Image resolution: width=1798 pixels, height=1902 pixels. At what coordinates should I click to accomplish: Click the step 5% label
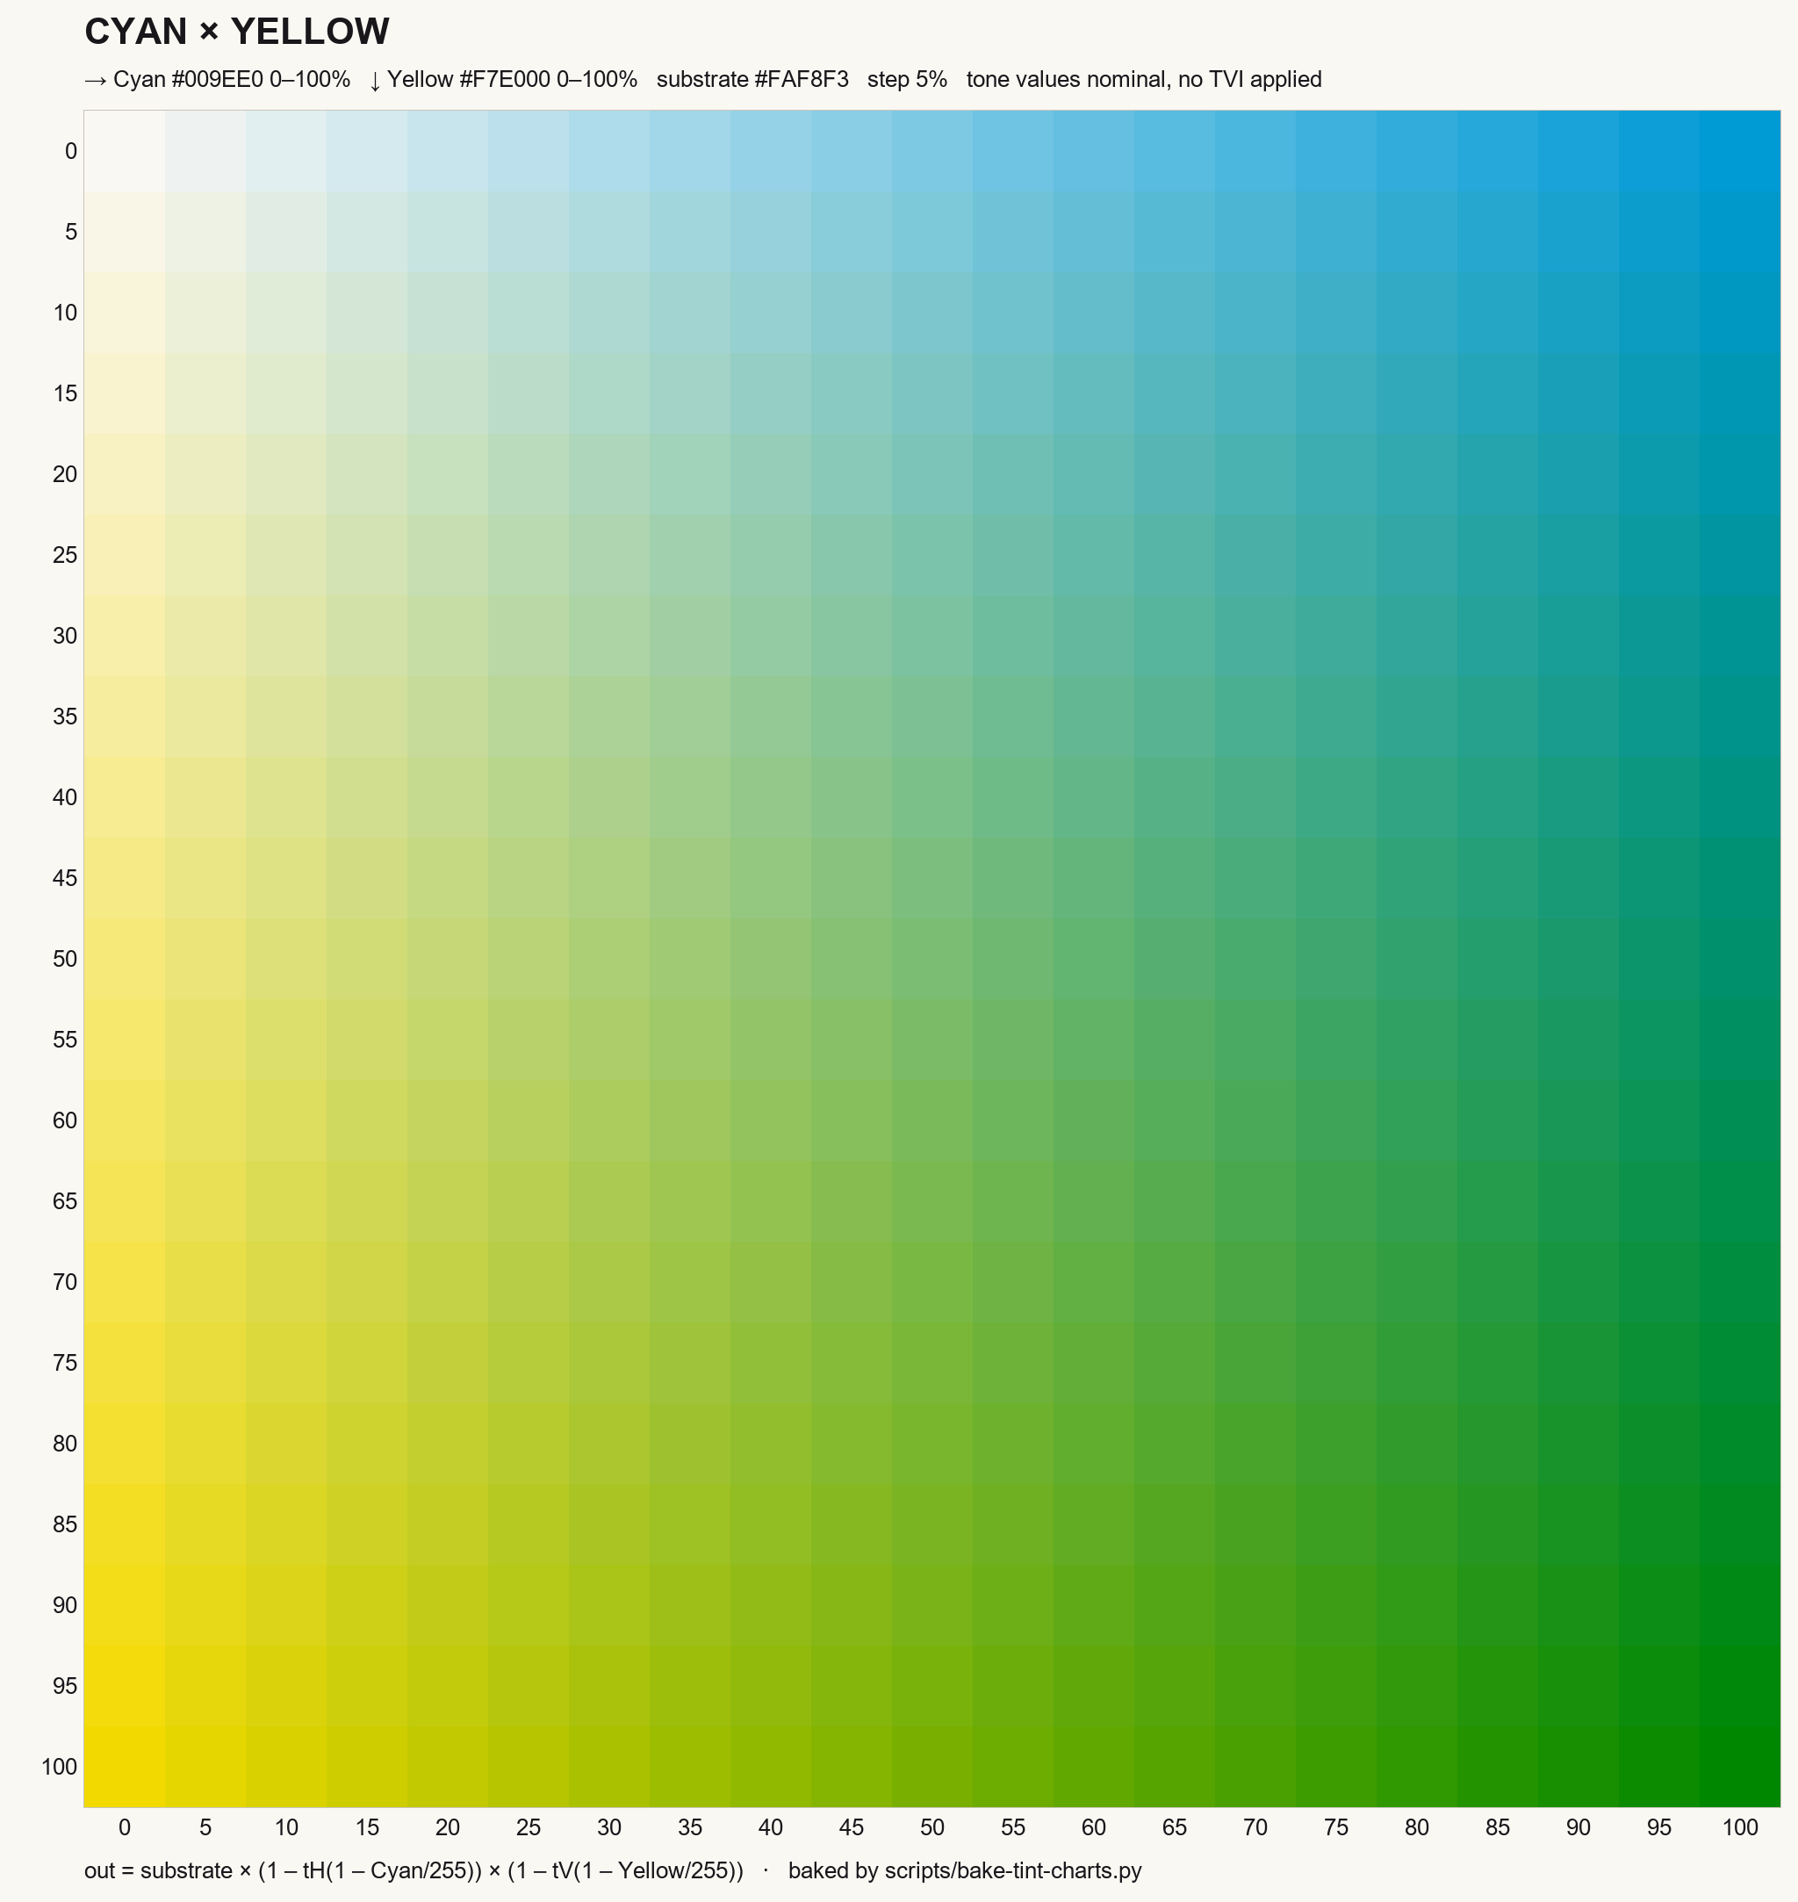(907, 80)
